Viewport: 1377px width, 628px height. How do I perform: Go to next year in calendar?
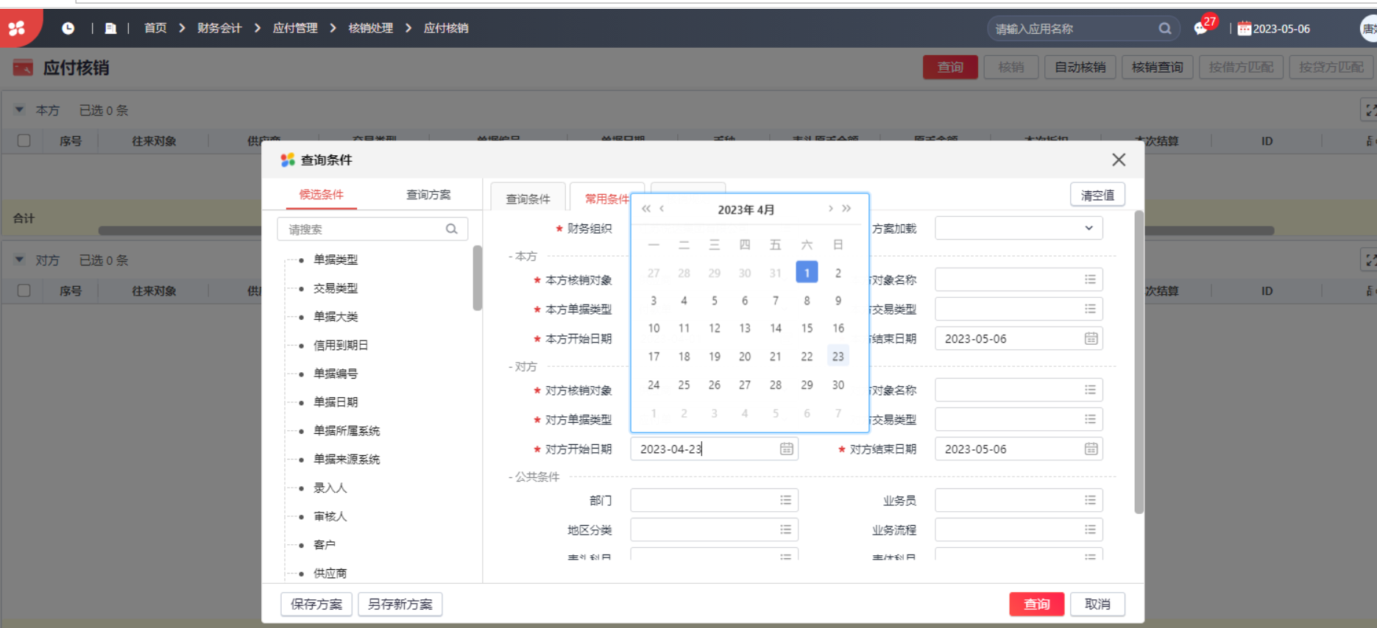tap(847, 209)
